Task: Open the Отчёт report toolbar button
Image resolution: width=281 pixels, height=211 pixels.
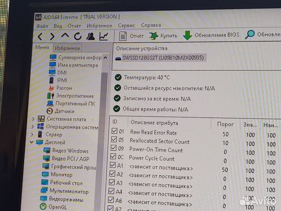Action: (x=132, y=36)
